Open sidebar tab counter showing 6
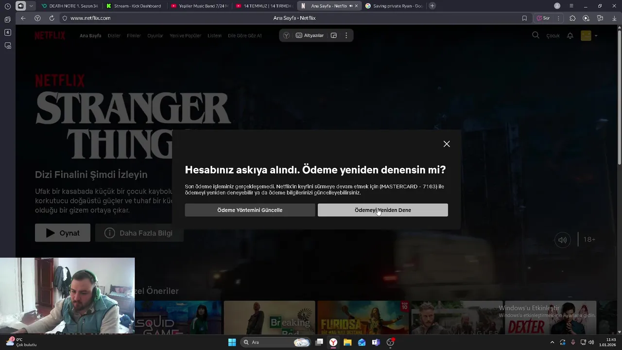 (7, 32)
